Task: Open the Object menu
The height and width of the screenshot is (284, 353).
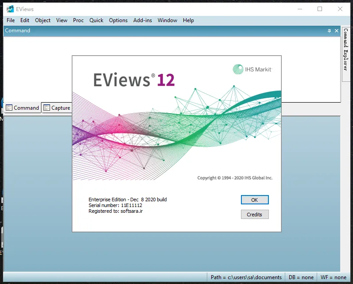Action: 43,20
